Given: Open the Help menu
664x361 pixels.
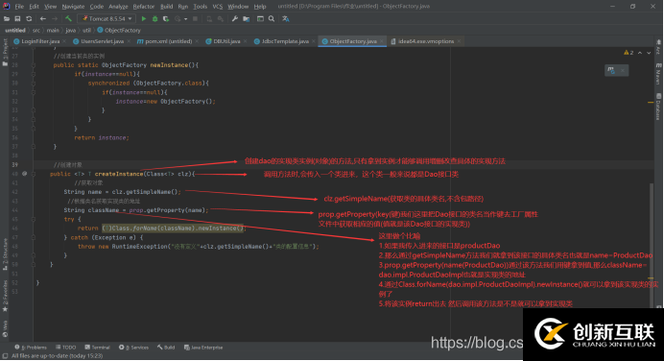Looking at the screenshot, I should (x=260, y=7).
